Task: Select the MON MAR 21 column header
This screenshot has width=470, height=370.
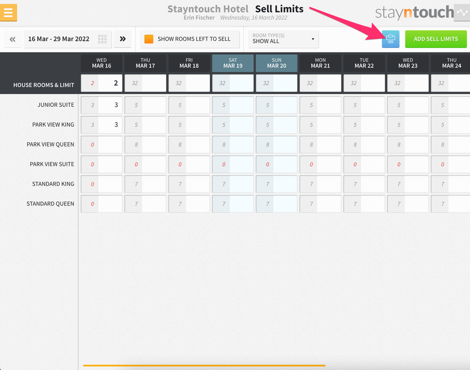Action: (320, 63)
